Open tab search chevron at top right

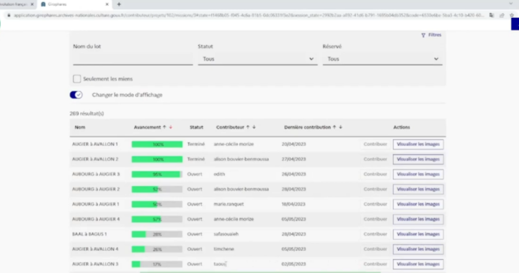click(511, 4)
